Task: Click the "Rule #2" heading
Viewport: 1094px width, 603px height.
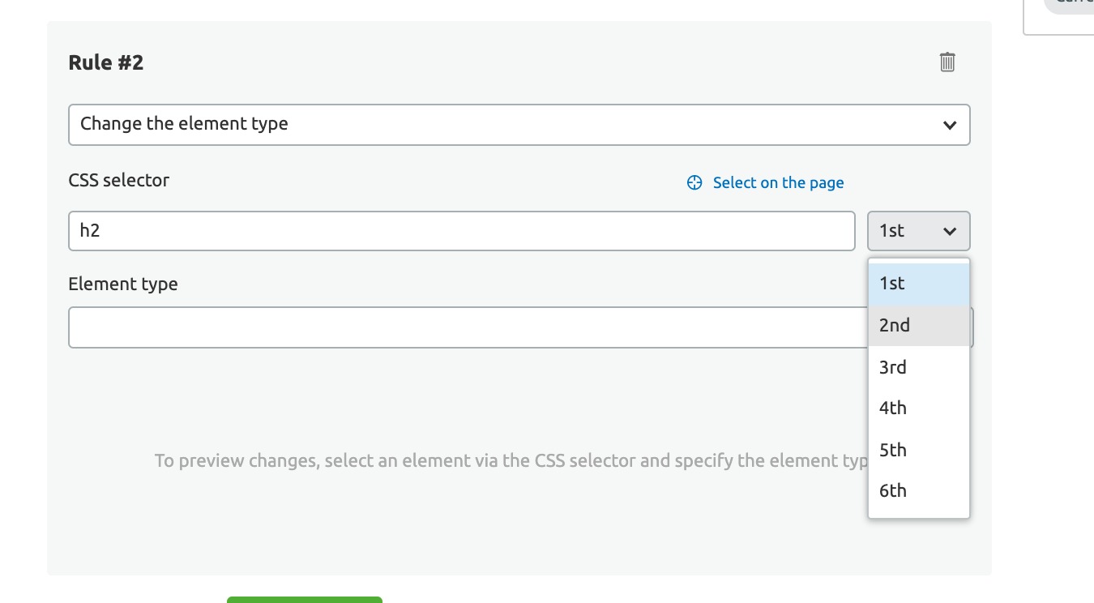Action: click(106, 62)
